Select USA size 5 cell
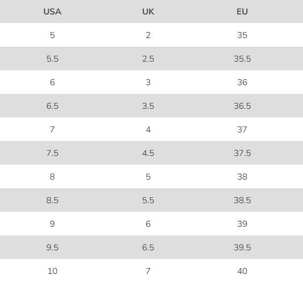 click(x=52, y=35)
